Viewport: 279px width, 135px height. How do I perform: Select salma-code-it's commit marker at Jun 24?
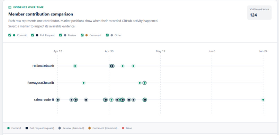point(263,100)
